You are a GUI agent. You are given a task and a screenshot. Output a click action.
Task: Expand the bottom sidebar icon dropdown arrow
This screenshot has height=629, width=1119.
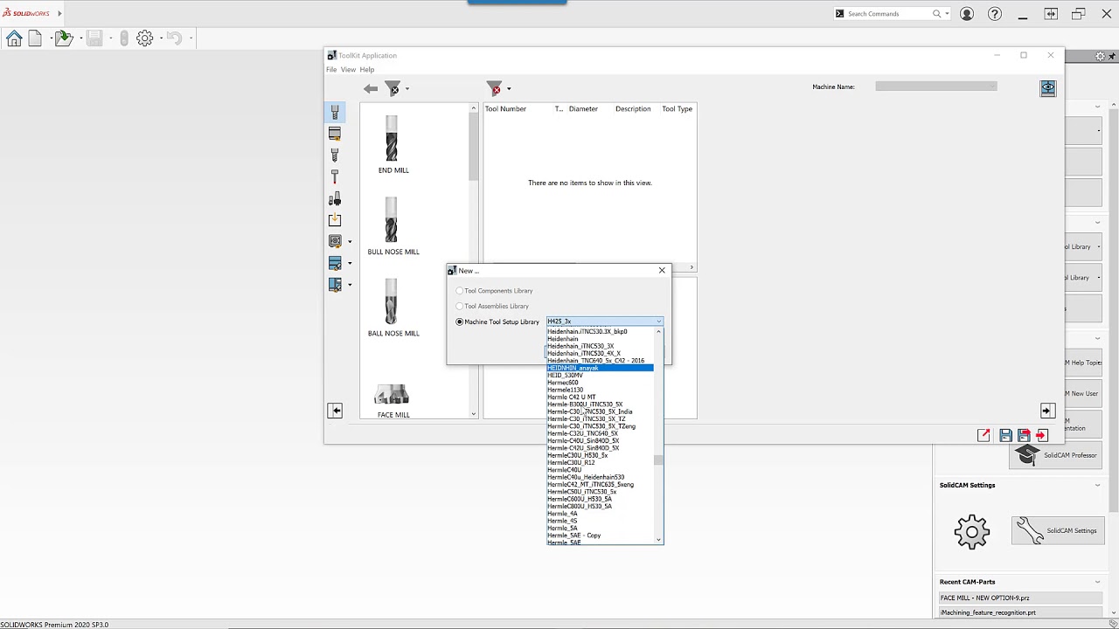[350, 285]
